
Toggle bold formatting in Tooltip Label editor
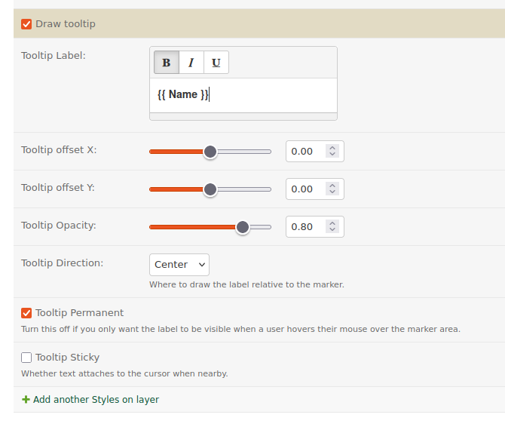pyautogui.click(x=167, y=63)
